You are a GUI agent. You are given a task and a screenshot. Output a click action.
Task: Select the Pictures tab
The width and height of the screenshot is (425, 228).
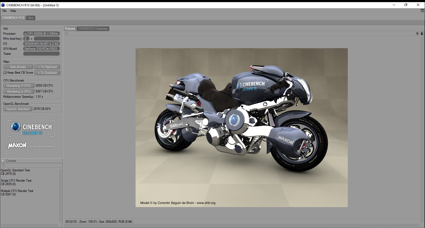pyautogui.click(x=70, y=29)
